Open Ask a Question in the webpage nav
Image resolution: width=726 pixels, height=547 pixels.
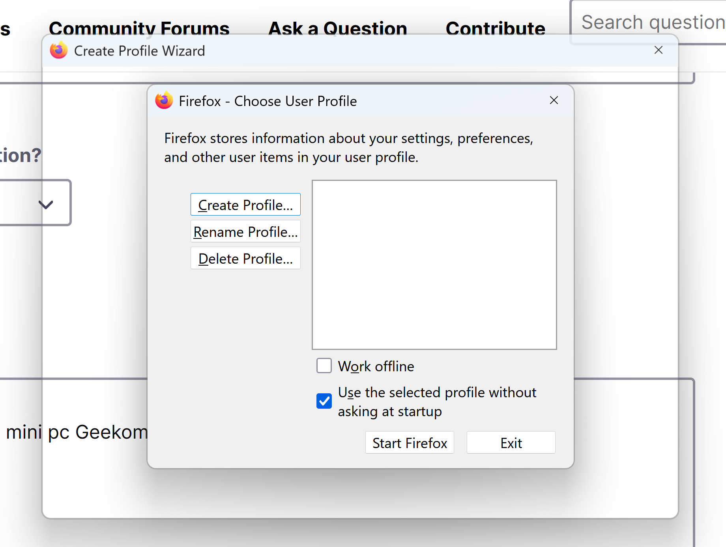click(338, 29)
